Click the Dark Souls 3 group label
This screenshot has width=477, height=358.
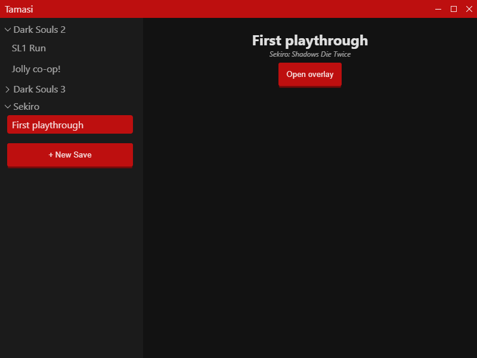click(39, 89)
